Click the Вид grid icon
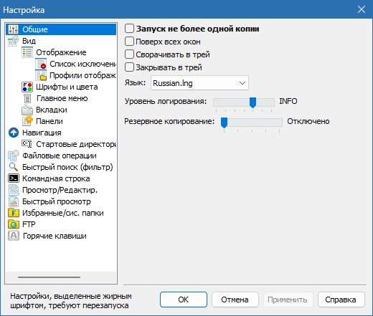The height and width of the screenshot is (316, 373). click(x=13, y=41)
